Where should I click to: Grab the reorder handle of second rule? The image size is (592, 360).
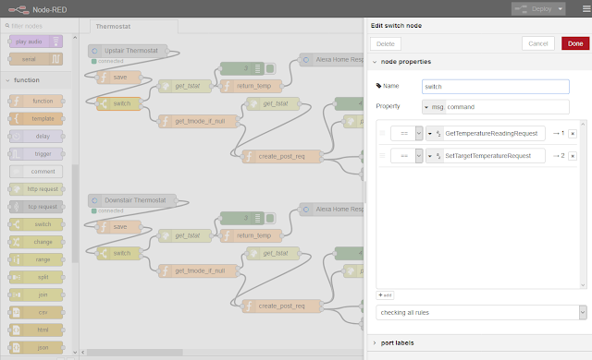click(x=382, y=155)
